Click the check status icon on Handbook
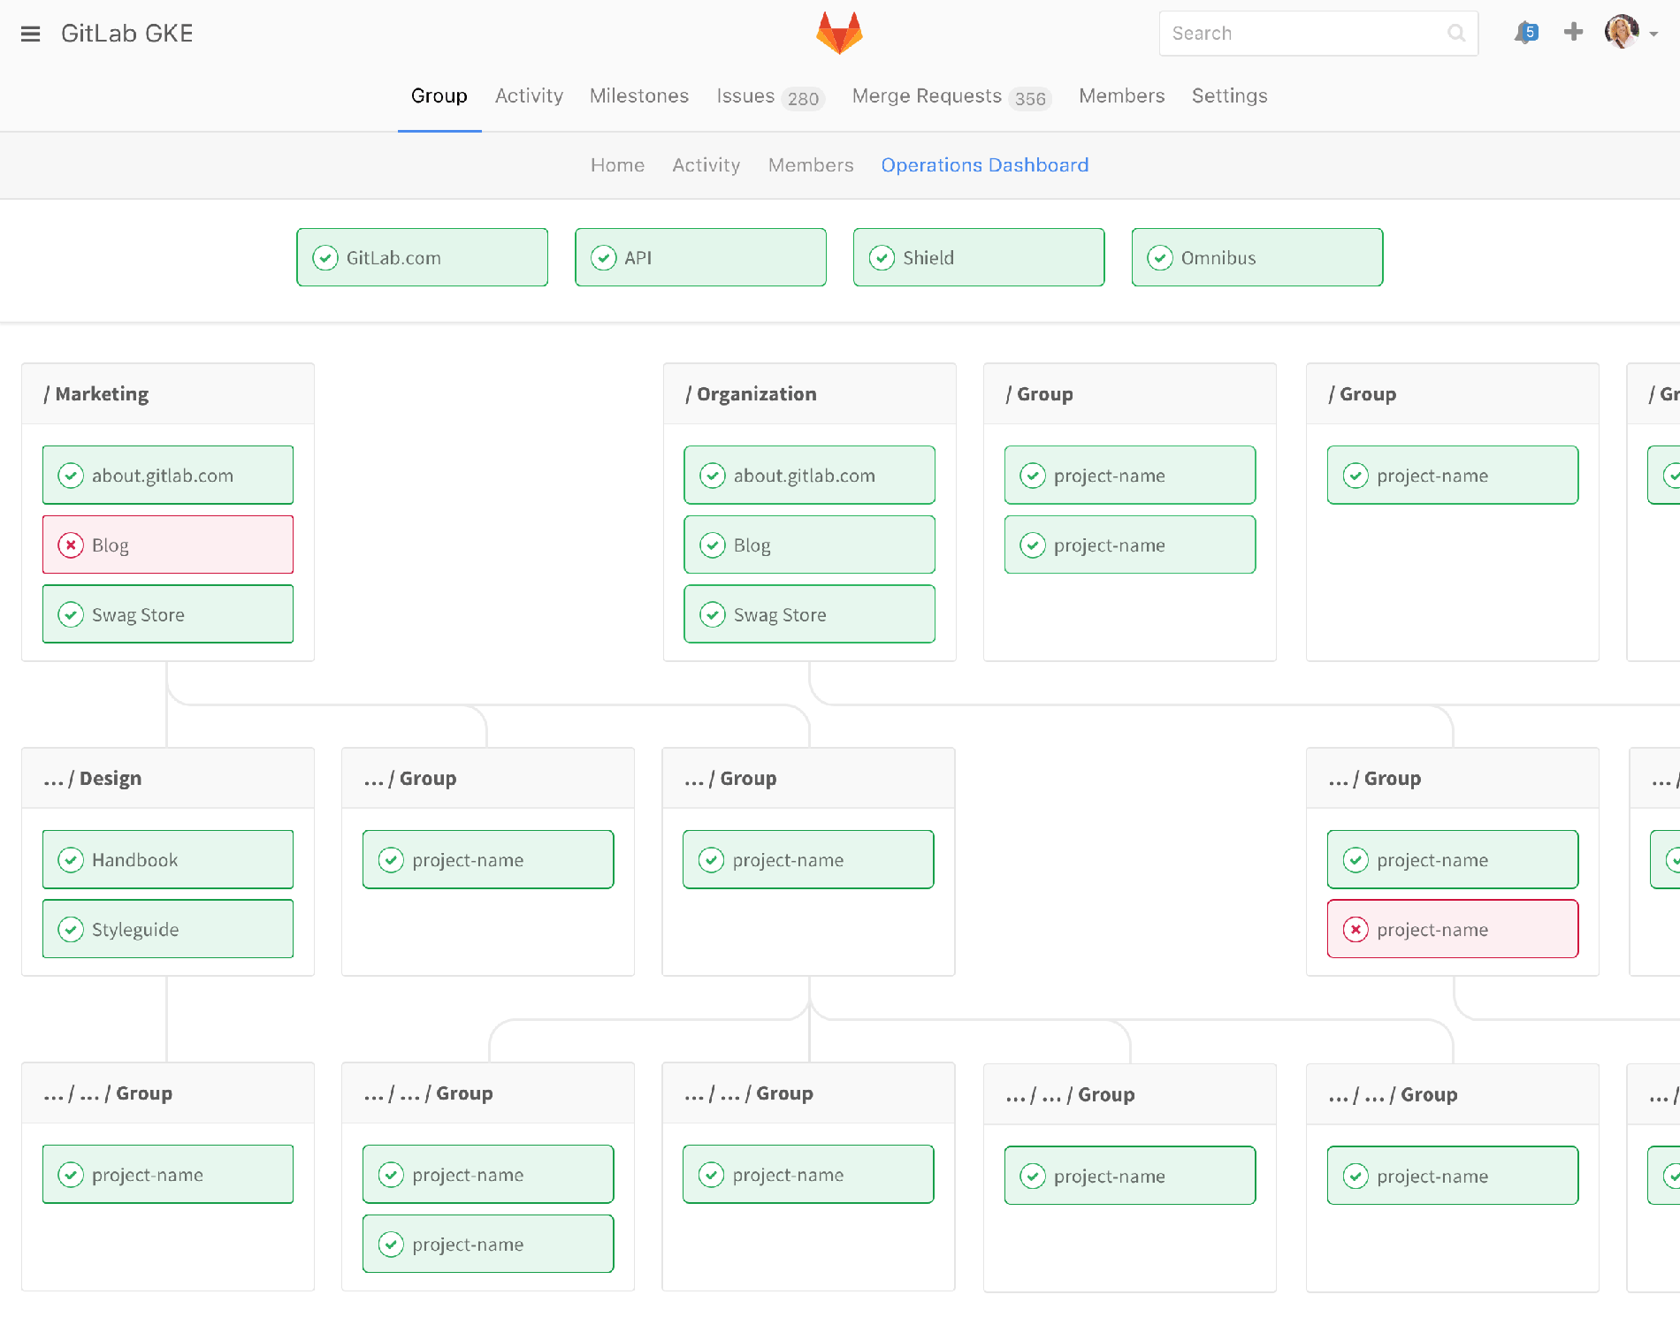This screenshot has width=1680, height=1325. (x=71, y=860)
